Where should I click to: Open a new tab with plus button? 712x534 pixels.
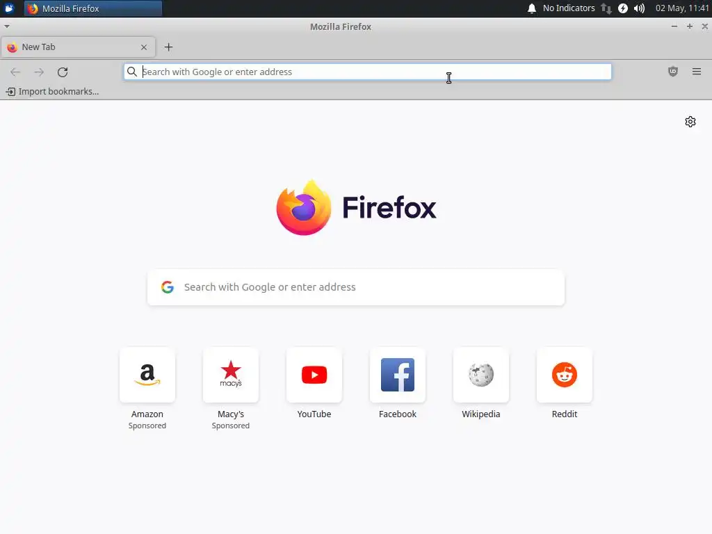(168, 47)
